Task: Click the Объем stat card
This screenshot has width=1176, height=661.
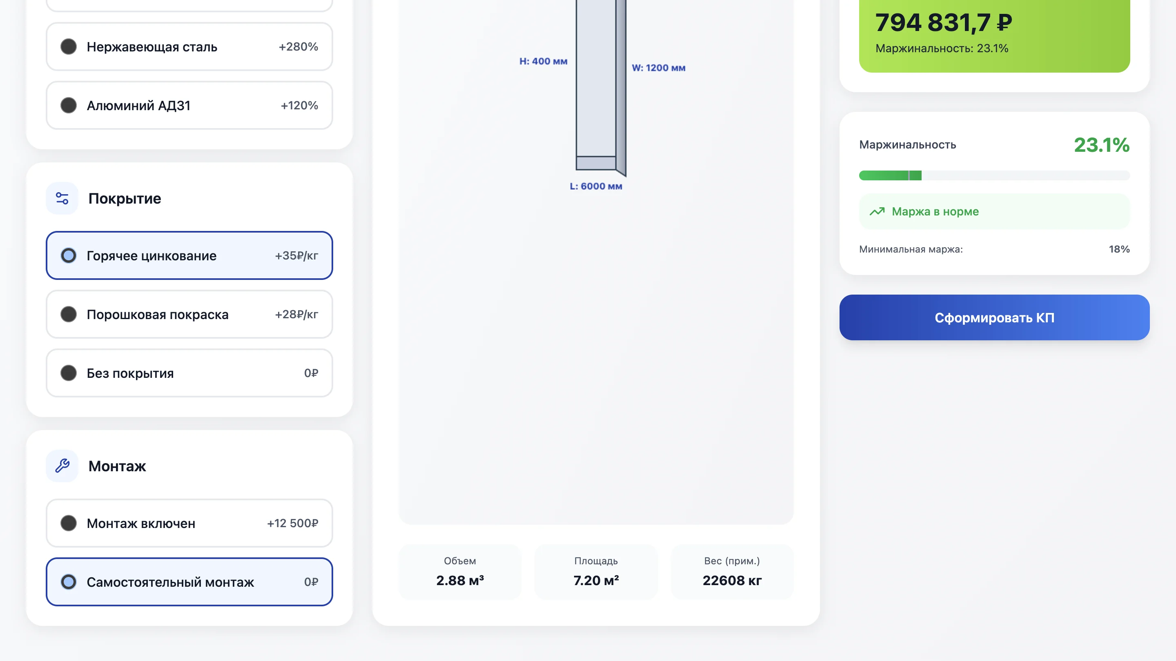Action: (460, 572)
